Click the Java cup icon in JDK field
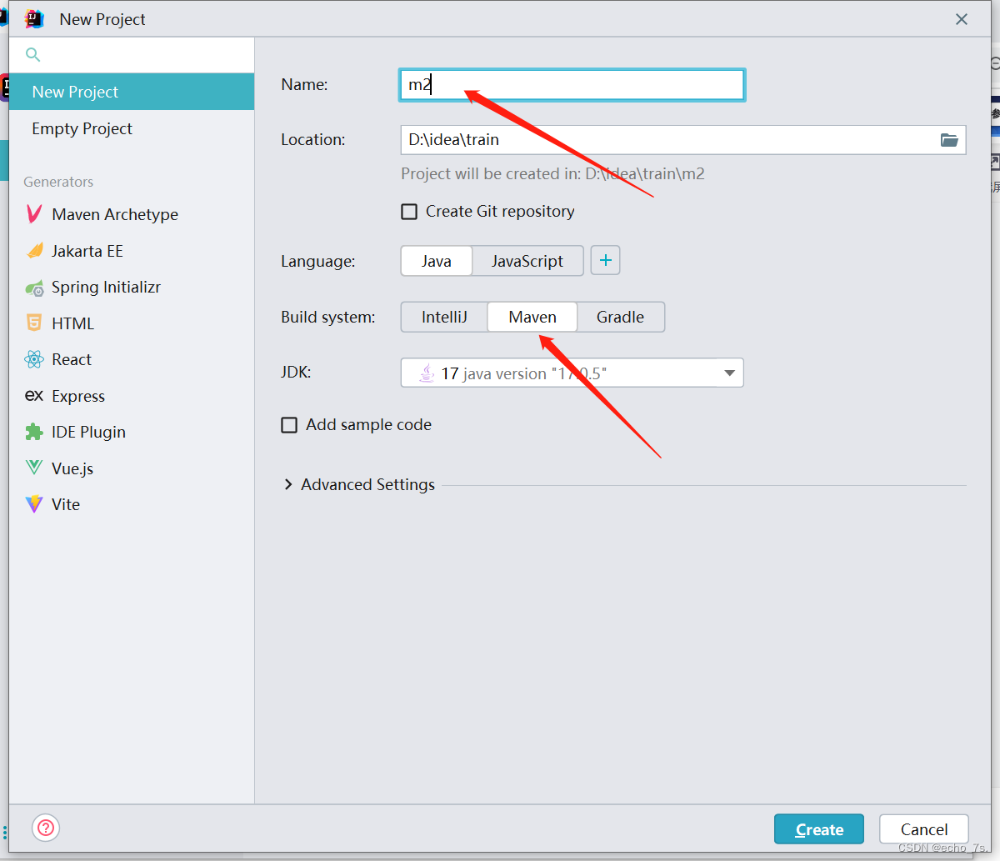Screen dimensions: 1000x861 point(427,373)
